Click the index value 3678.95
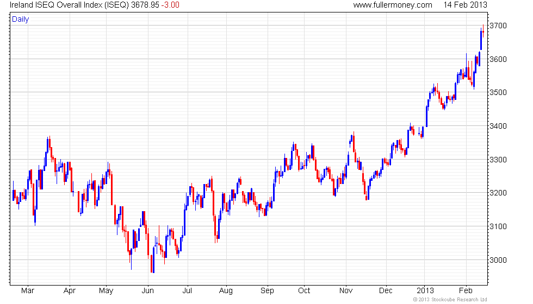 145,5
